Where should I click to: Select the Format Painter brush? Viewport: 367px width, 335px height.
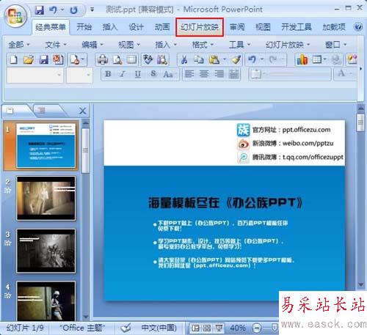tap(236, 59)
